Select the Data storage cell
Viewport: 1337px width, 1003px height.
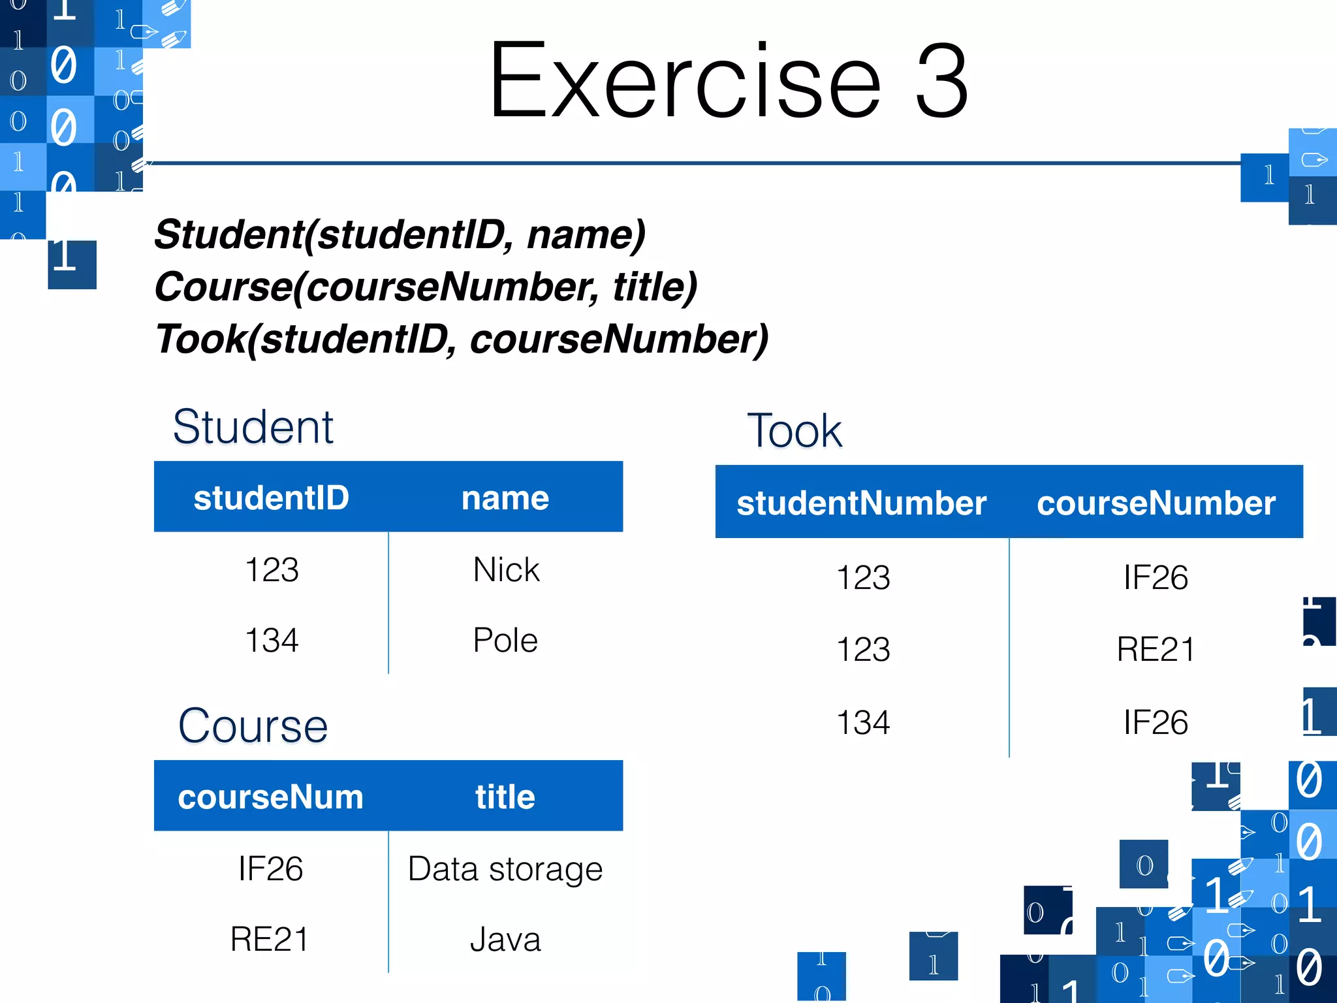(505, 868)
